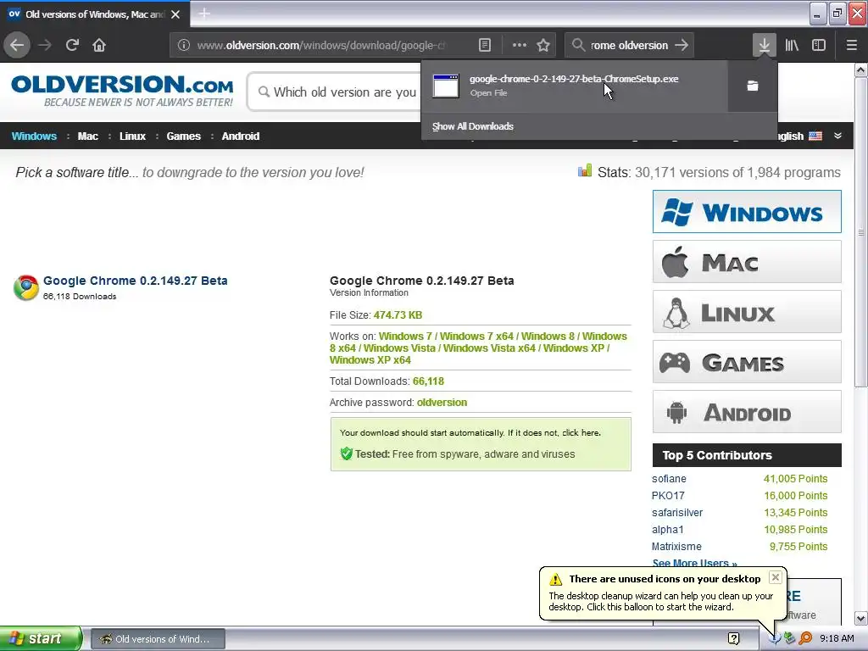The width and height of the screenshot is (868, 651).
Task: Open contributor sofiane's profile
Action: (669, 479)
